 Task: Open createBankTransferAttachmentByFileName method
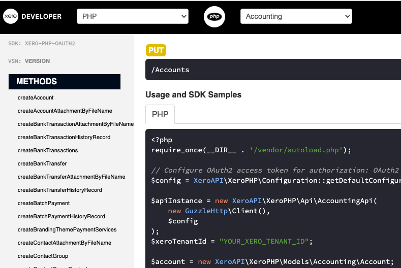[71, 177]
